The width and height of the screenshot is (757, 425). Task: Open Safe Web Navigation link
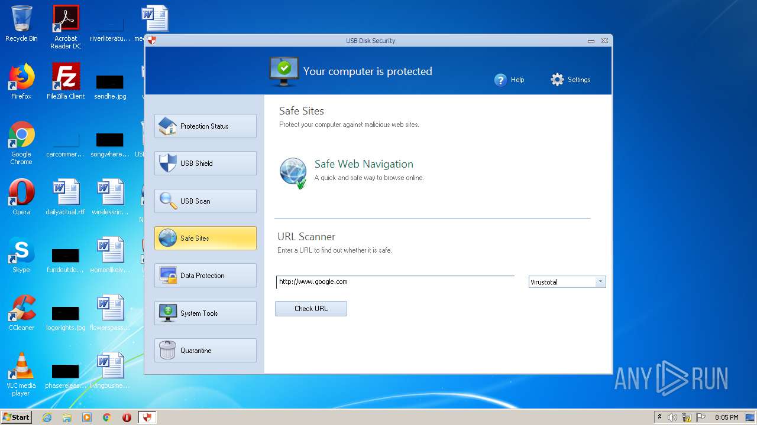[x=364, y=164]
